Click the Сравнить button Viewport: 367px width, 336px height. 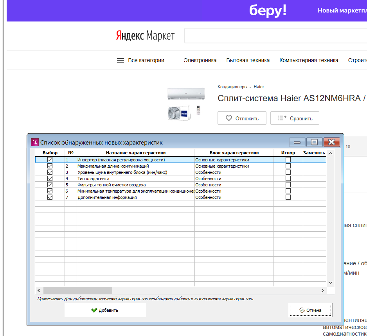coord(295,118)
